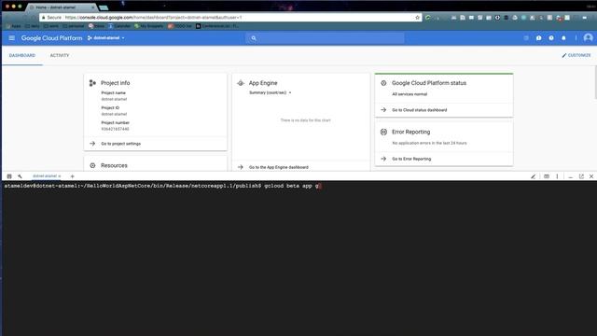597x336 pixels.
Task: Open the Google Cloud navigation hamburger menu
Action: point(12,38)
